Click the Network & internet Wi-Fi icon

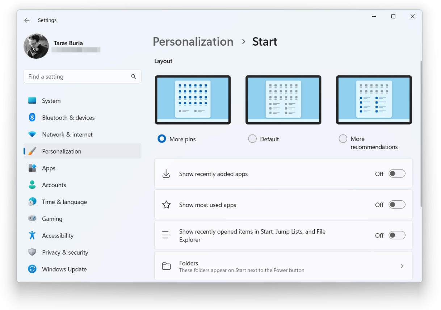click(32, 134)
